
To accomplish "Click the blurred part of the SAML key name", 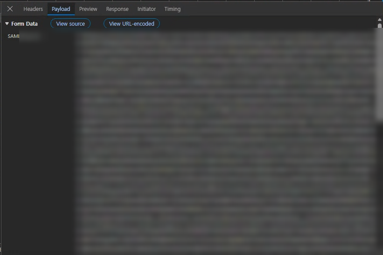I will click(30, 36).
